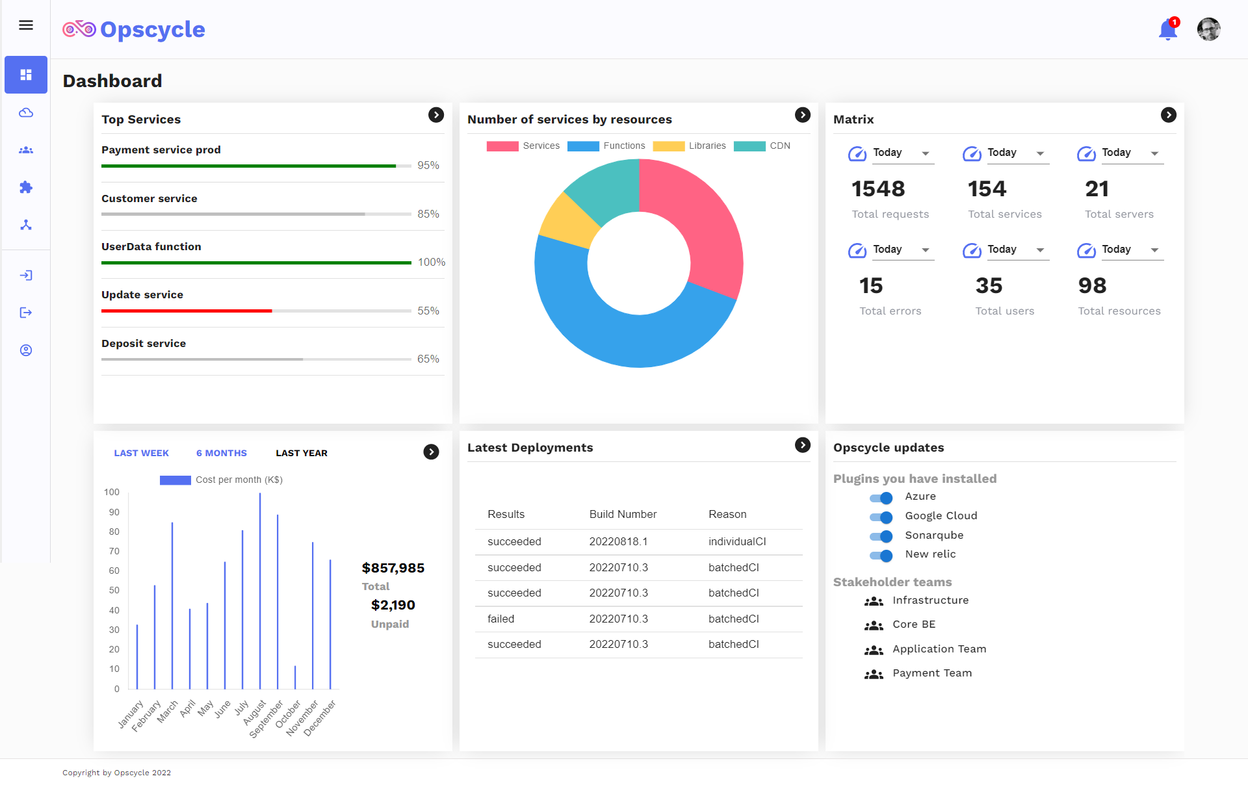Image resolution: width=1248 pixels, height=785 pixels.
Task: Click the individualCI reason cell
Action: 737,542
